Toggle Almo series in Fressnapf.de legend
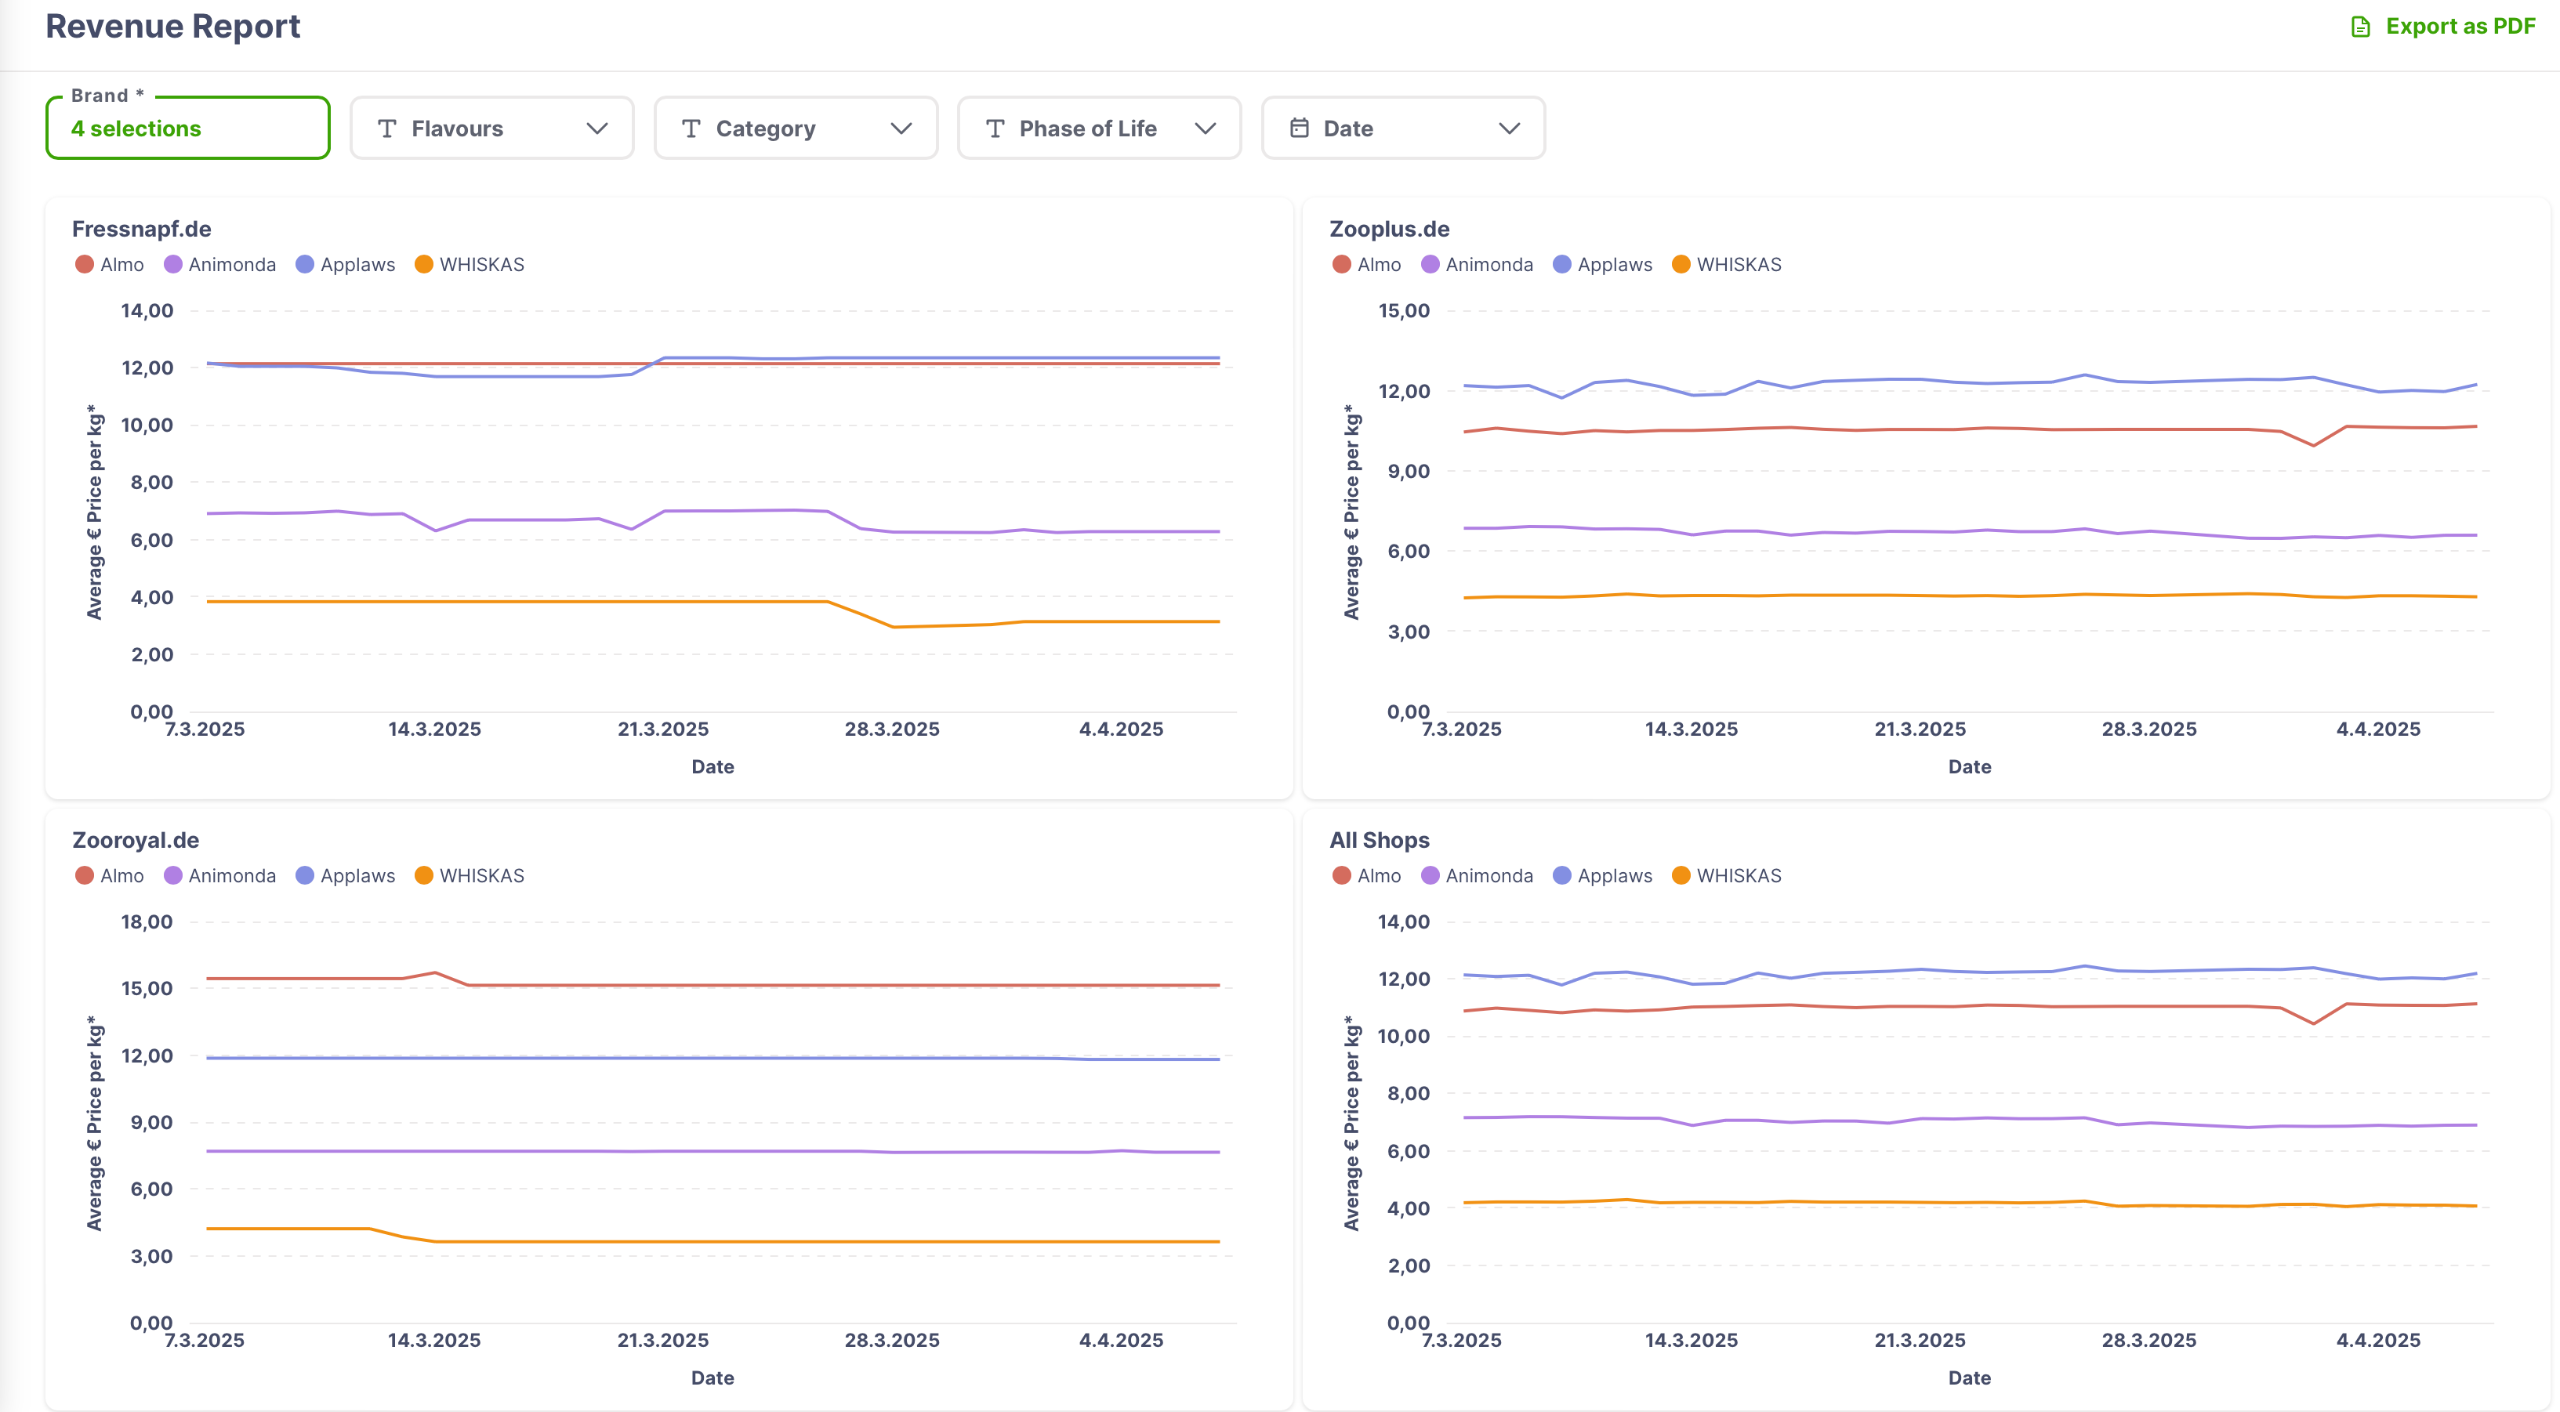Screen dimensions: 2560x1412 [x=121, y=264]
